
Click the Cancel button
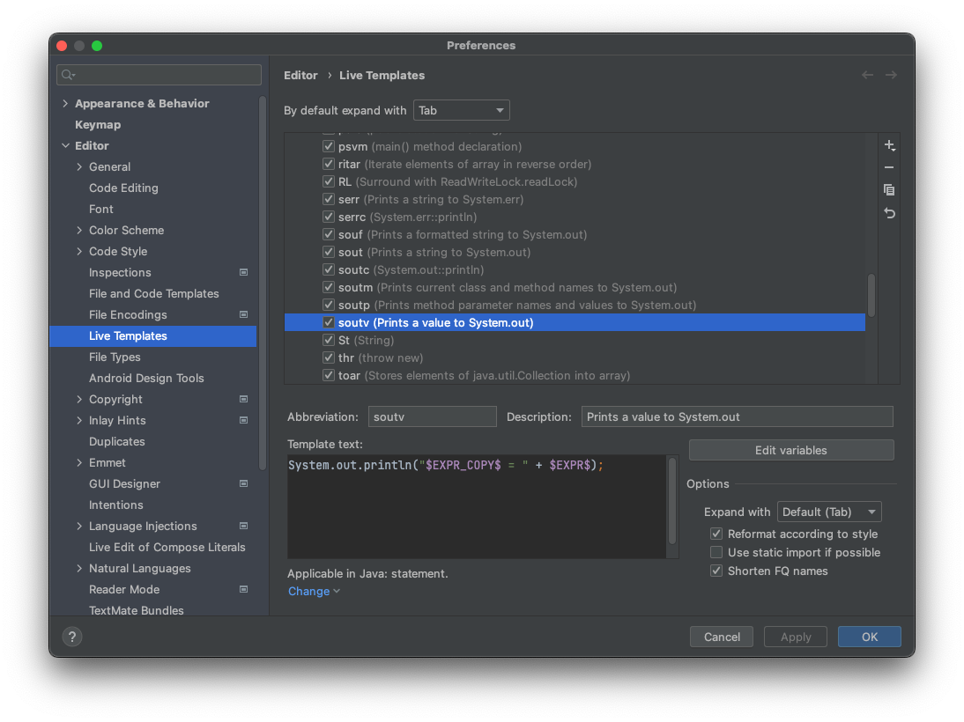[x=722, y=637]
